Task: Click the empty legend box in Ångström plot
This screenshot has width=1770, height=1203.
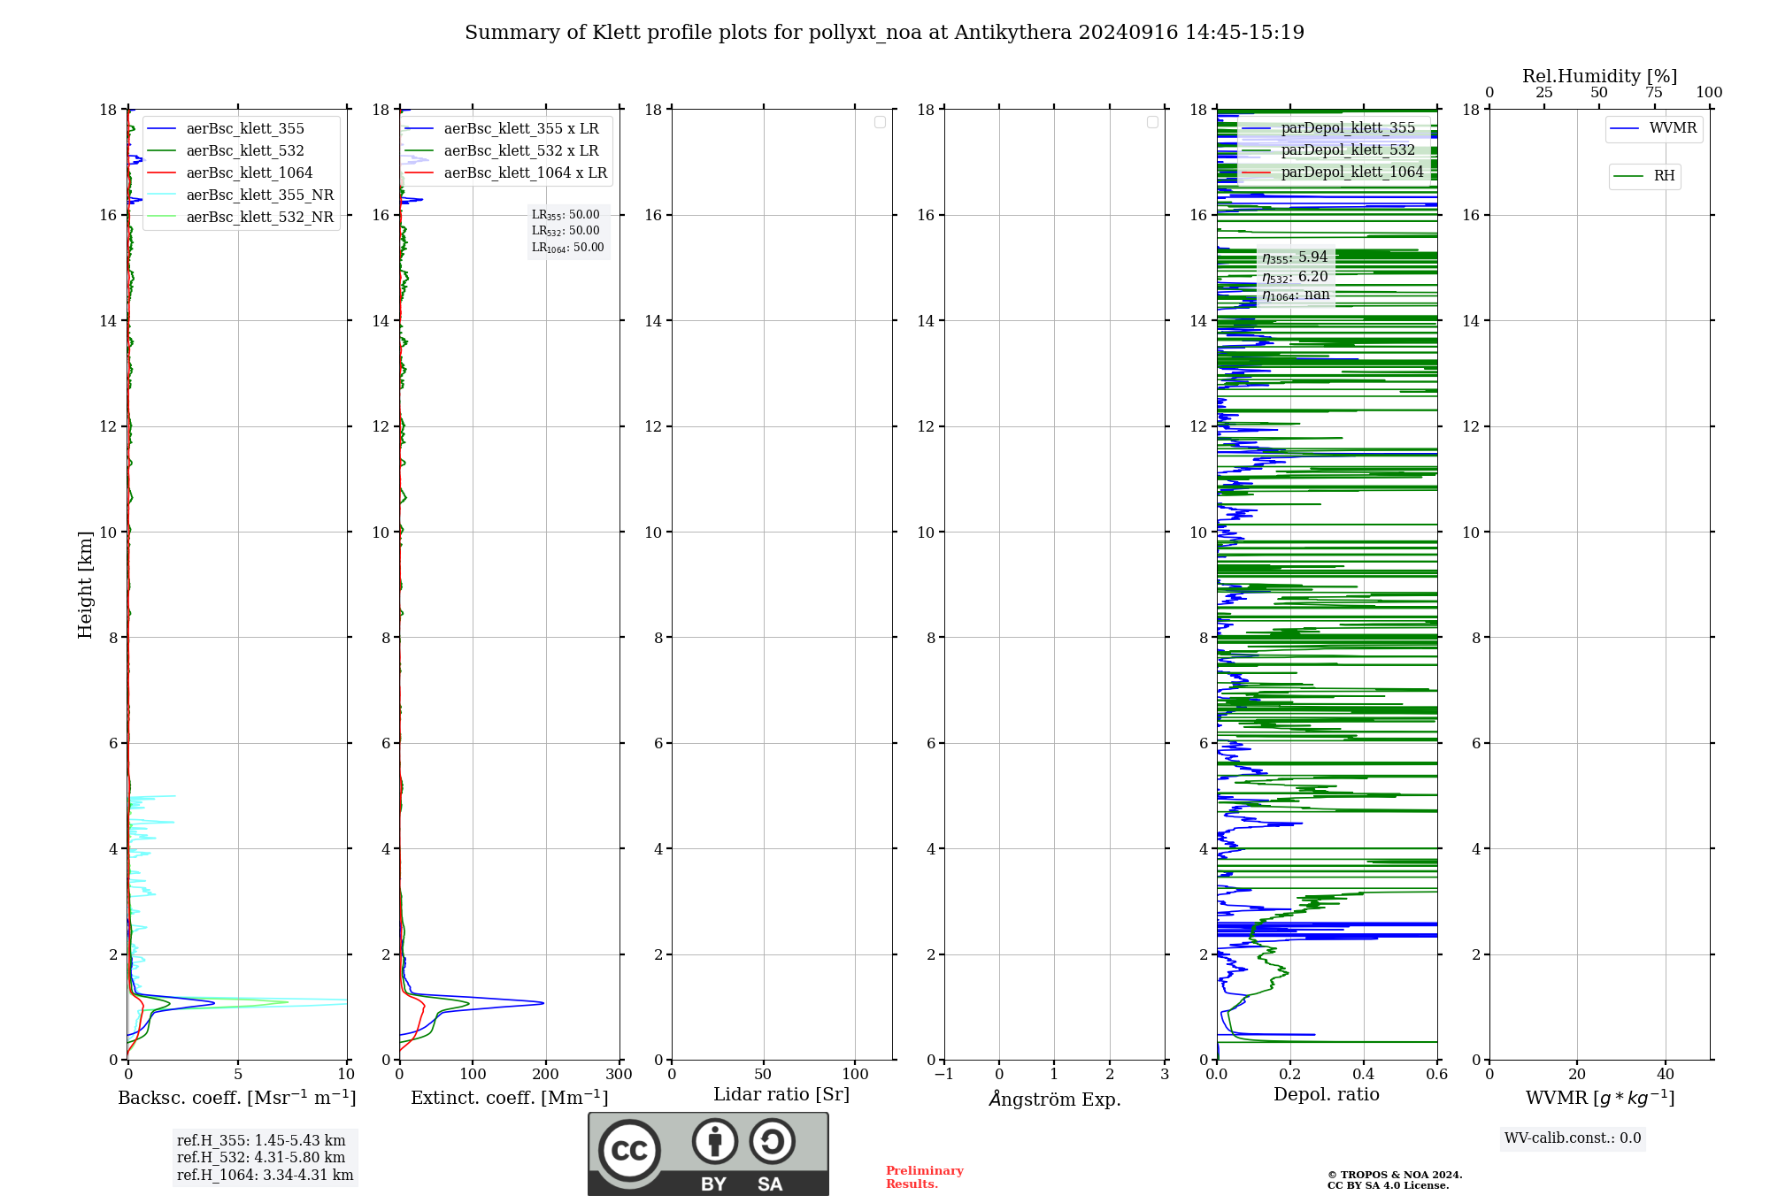Action: coord(1152,122)
